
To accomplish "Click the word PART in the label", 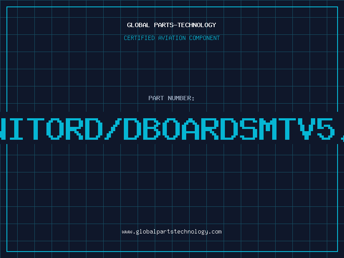I will point(156,98).
